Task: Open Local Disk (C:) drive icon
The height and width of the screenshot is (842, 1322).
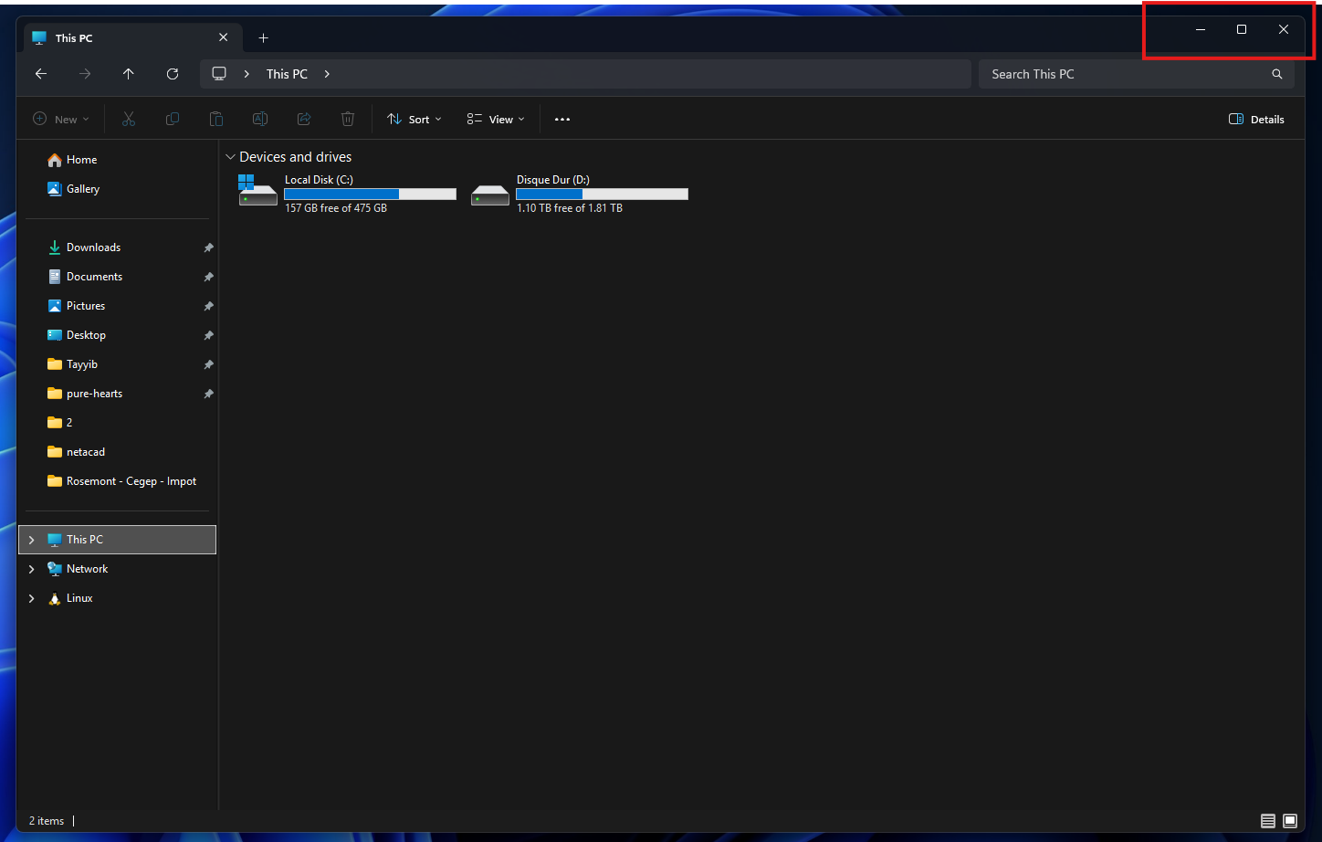Action: (257, 190)
